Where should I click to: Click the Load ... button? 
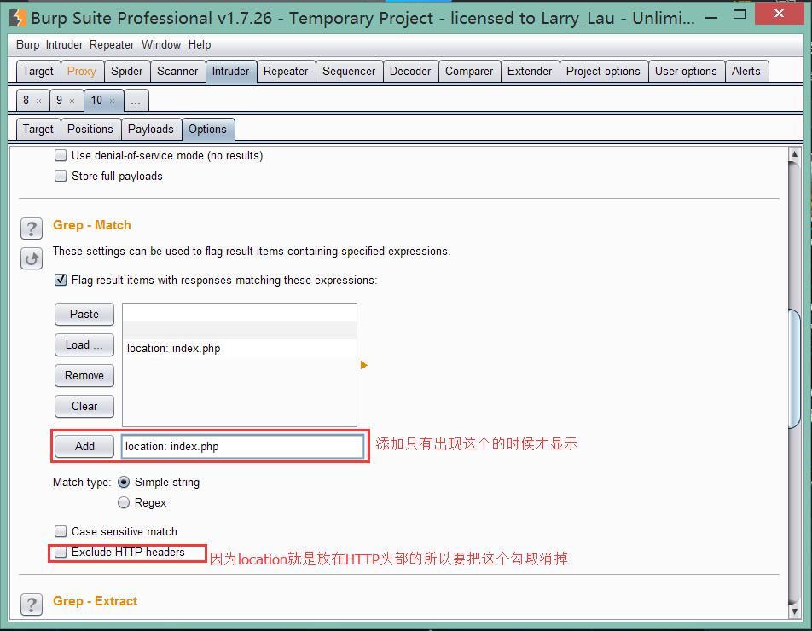click(x=84, y=344)
